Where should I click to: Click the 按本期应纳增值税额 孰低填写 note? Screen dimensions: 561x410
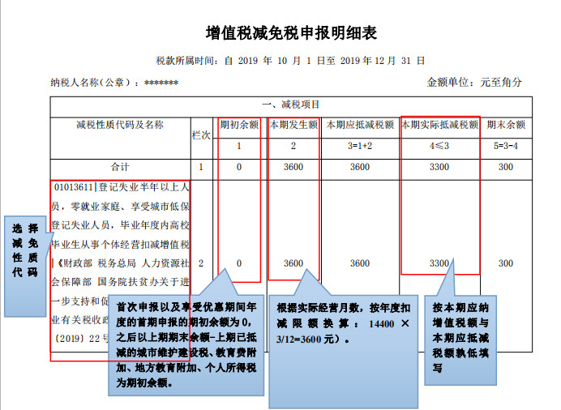coord(460,340)
